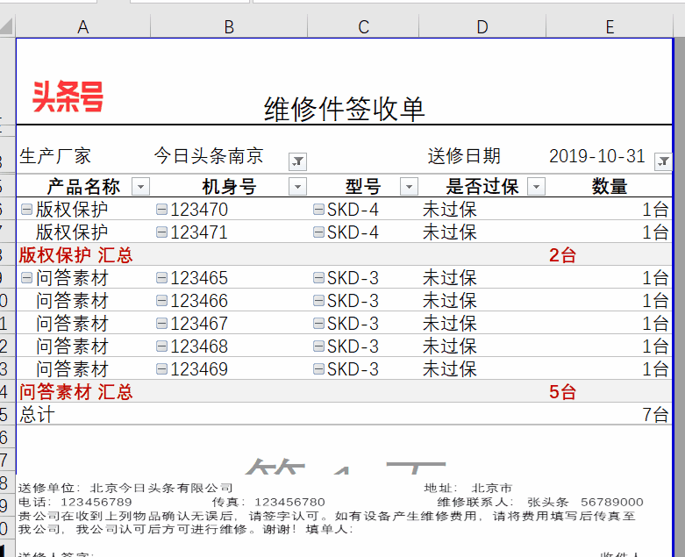The width and height of the screenshot is (685, 557).
Task: Select column E header
Action: (610, 27)
